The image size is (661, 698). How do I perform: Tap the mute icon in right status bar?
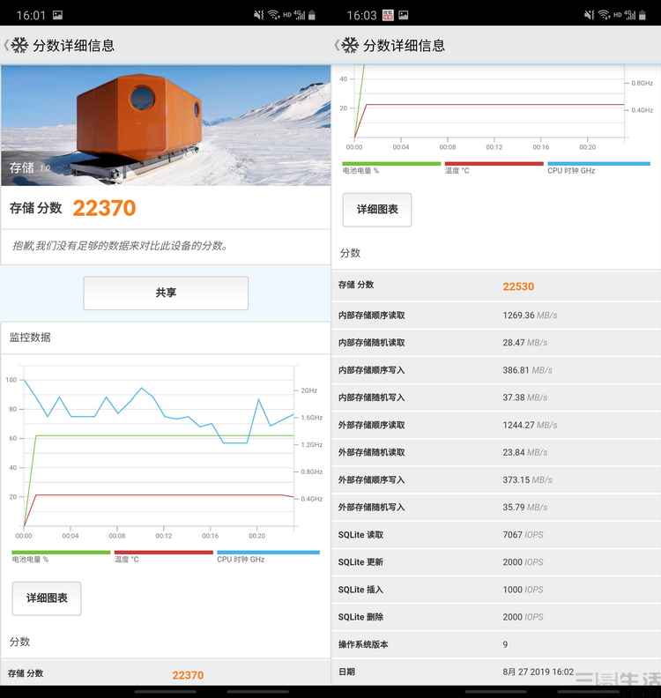(x=590, y=15)
